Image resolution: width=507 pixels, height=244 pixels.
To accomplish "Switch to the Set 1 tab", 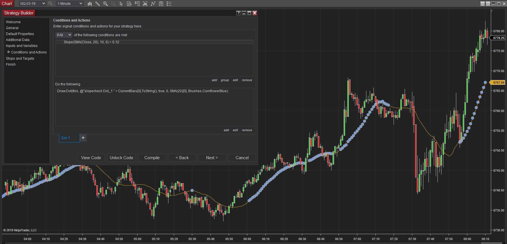I will click(69, 138).
